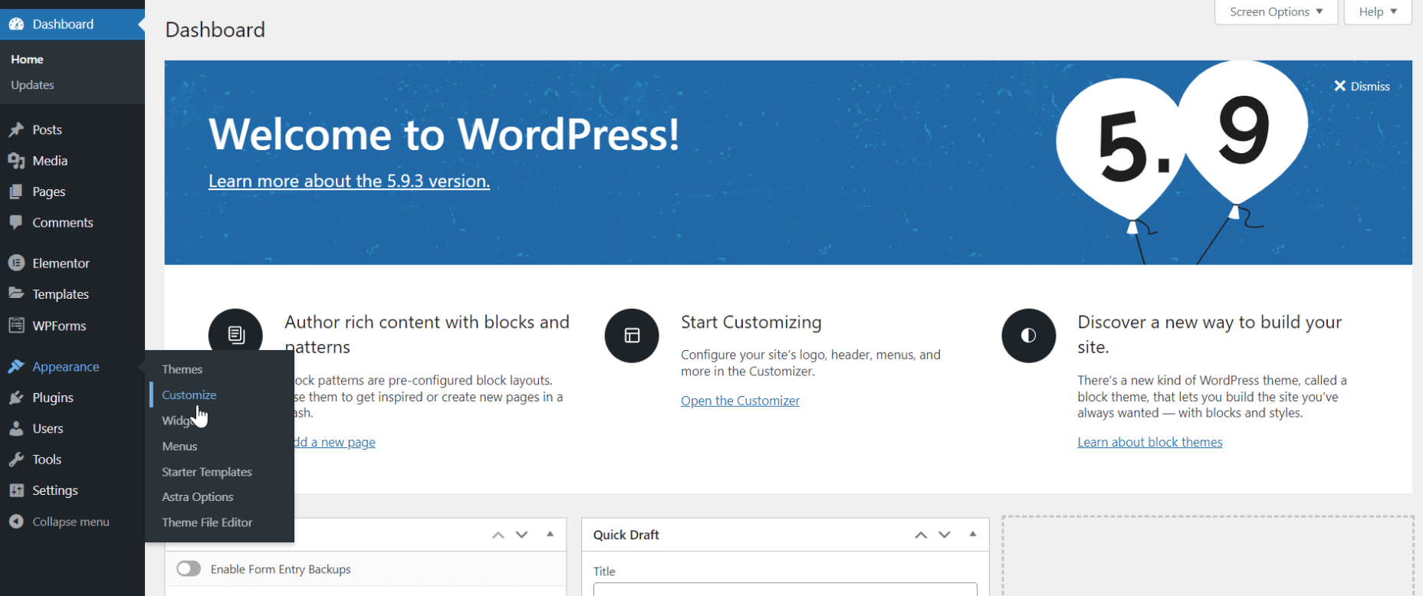Open the Pages menu label
1423x596 pixels.
[x=49, y=192]
